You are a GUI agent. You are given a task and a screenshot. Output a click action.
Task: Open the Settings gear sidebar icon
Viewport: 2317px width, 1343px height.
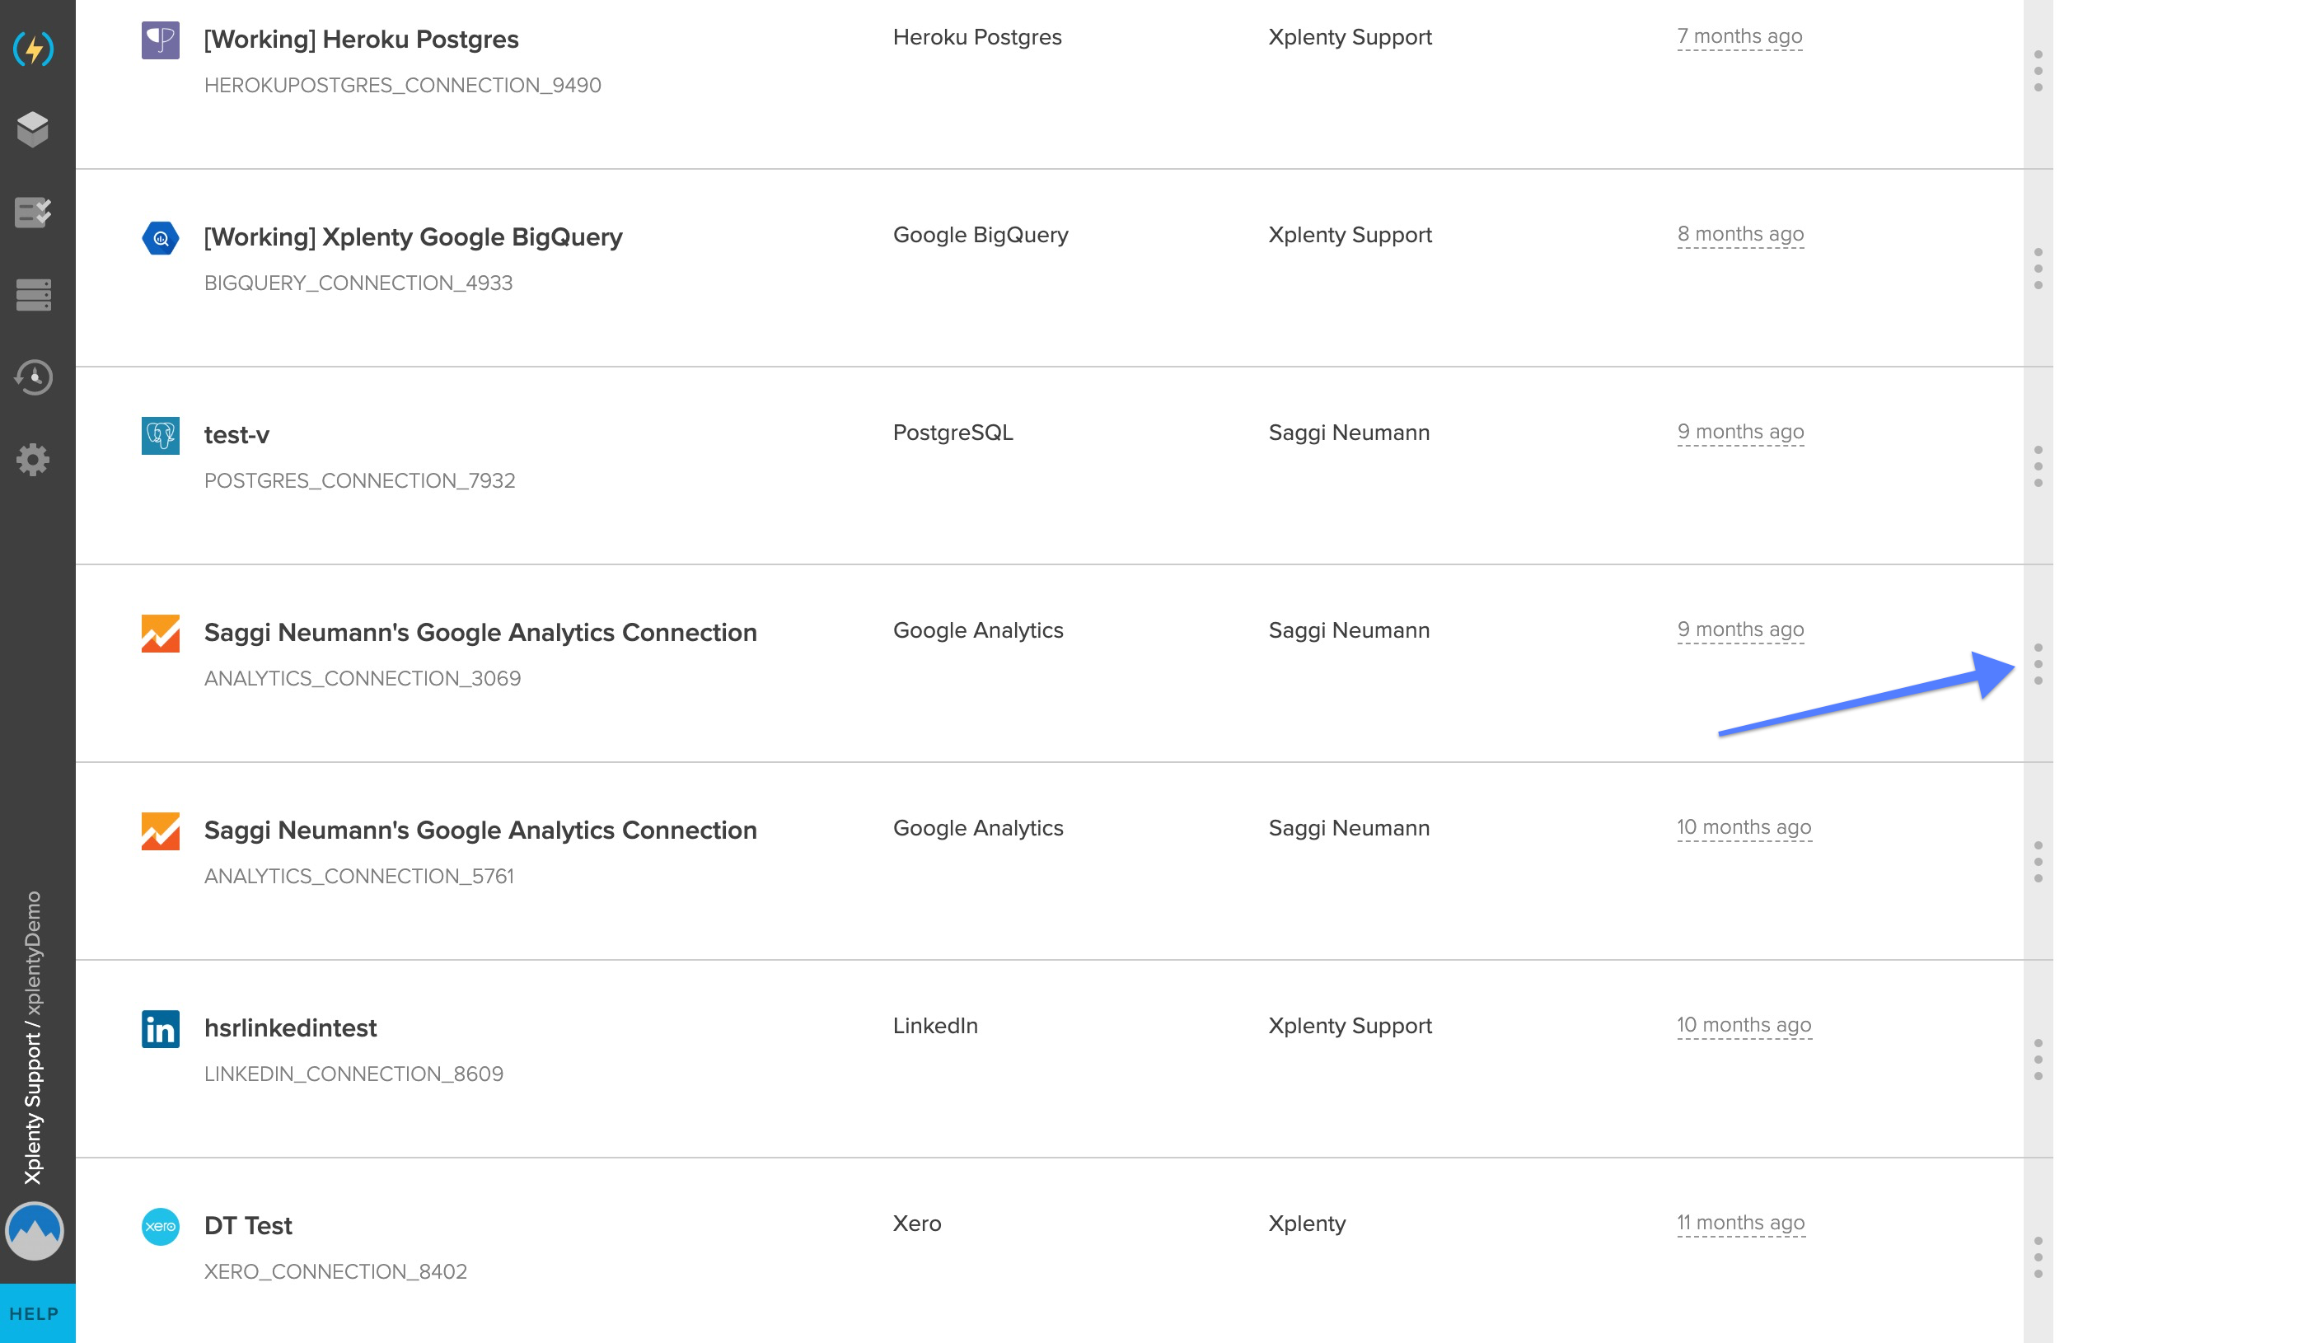[x=33, y=460]
